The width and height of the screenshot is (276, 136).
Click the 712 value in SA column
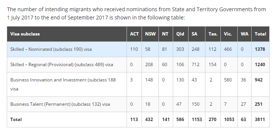point(196,65)
